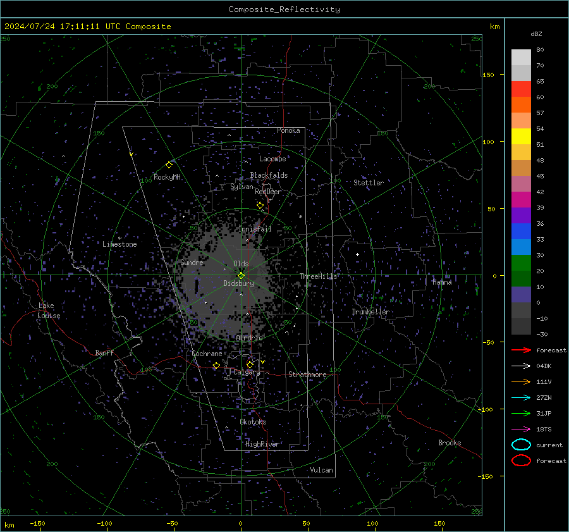
Task: Click the Ponoka town label
Action: (x=288, y=130)
